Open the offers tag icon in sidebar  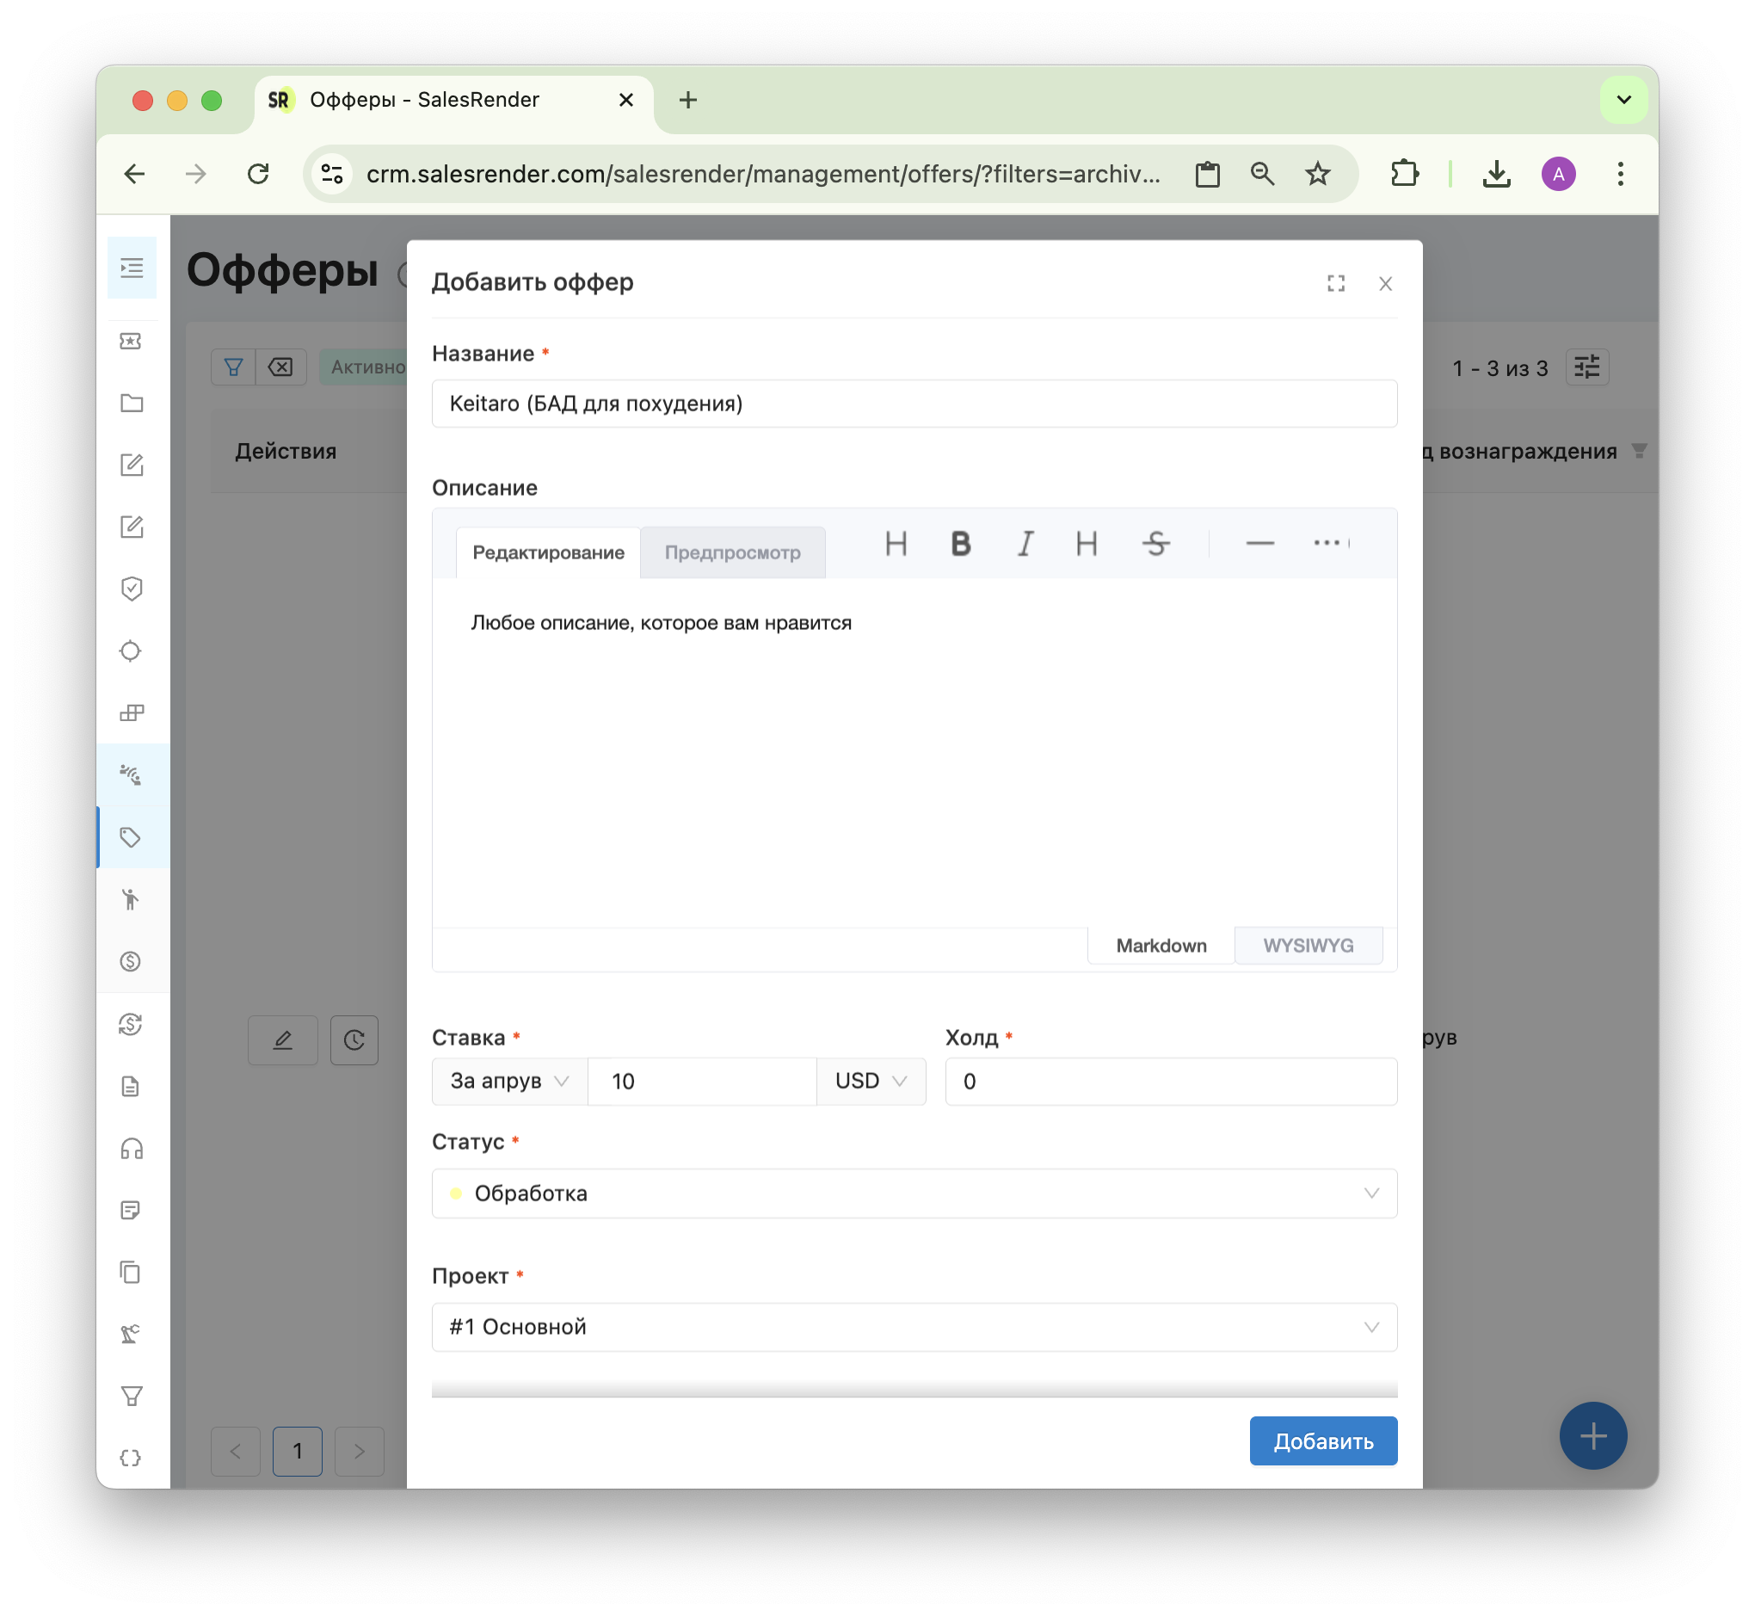[131, 838]
